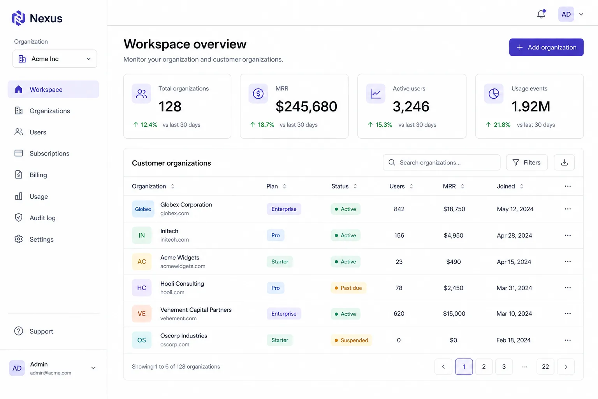Click 'Showing 1 to 6 of 128 organizations'
The height and width of the screenshot is (399, 598).
[176, 367]
